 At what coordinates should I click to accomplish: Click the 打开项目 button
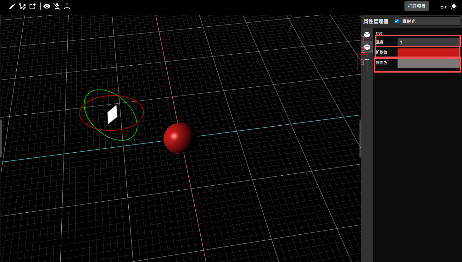tap(416, 6)
